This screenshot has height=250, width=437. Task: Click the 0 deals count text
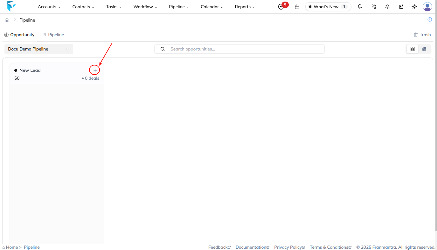point(92,78)
